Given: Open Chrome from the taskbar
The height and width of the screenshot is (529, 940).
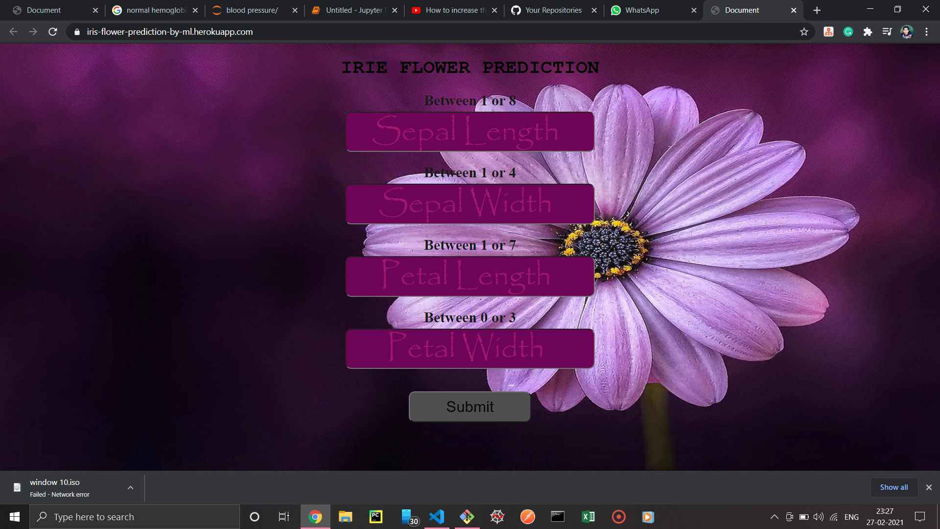Looking at the screenshot, I should tap(315, 517).
